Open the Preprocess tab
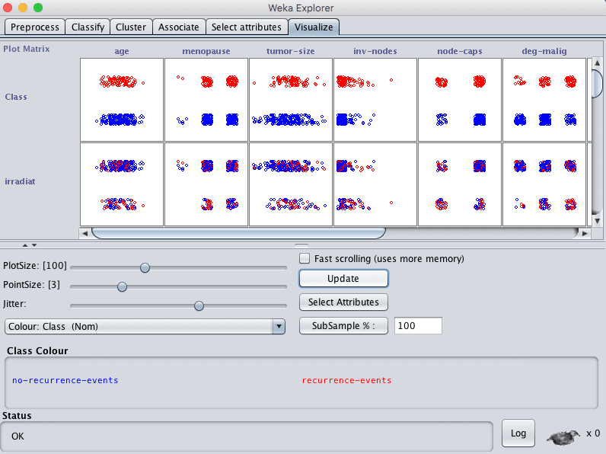Viewport: 606px width, 454px height. [35, 27]
